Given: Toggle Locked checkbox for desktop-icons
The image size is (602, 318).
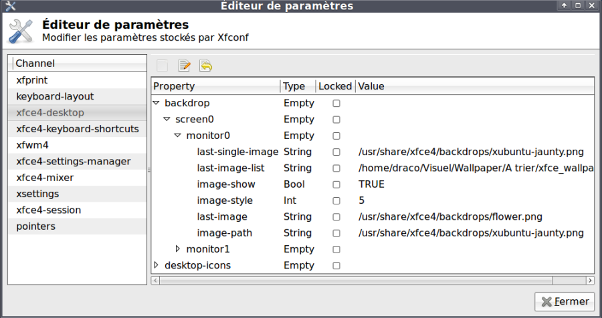Looking at the screenshot, I should click(336, 266).
